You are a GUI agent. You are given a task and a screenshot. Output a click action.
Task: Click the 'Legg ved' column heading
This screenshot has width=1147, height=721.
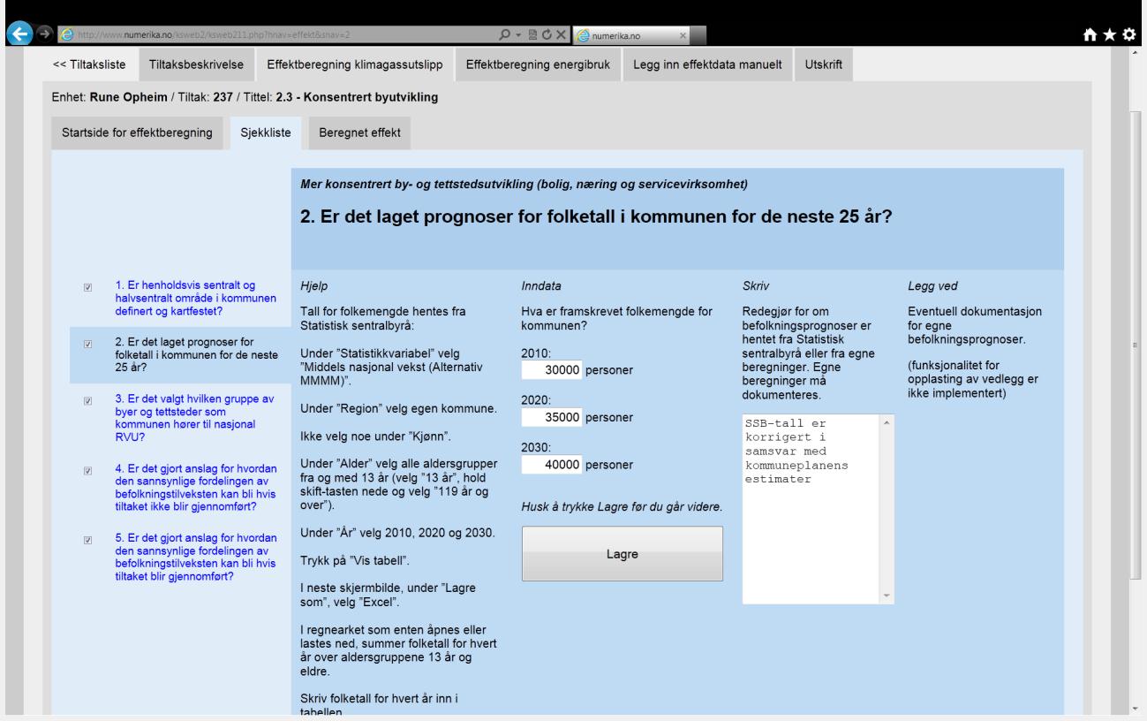click(x=932, y=286)
